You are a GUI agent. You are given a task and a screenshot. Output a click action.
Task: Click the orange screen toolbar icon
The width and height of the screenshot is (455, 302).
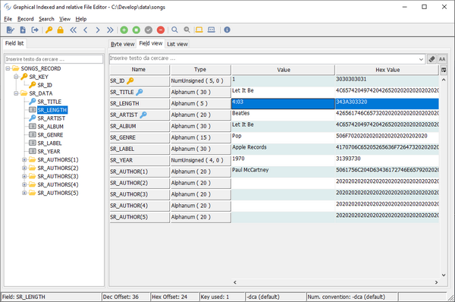tap(199, 30)
